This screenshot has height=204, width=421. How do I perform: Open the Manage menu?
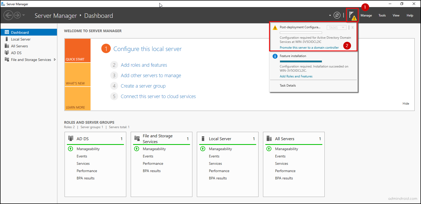coord(366,15)
